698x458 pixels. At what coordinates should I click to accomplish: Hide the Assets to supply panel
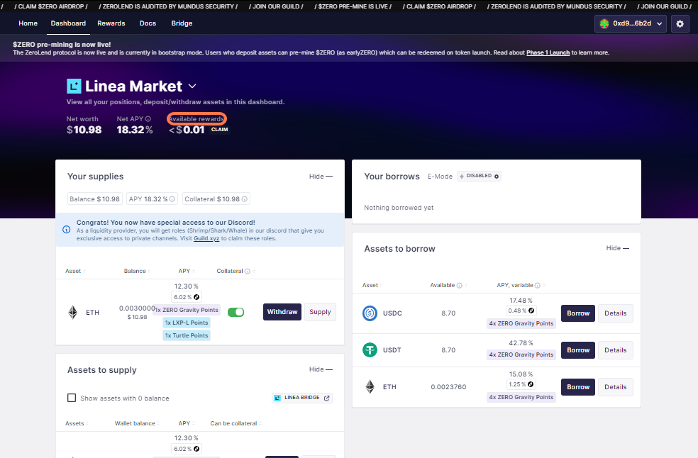321,369
